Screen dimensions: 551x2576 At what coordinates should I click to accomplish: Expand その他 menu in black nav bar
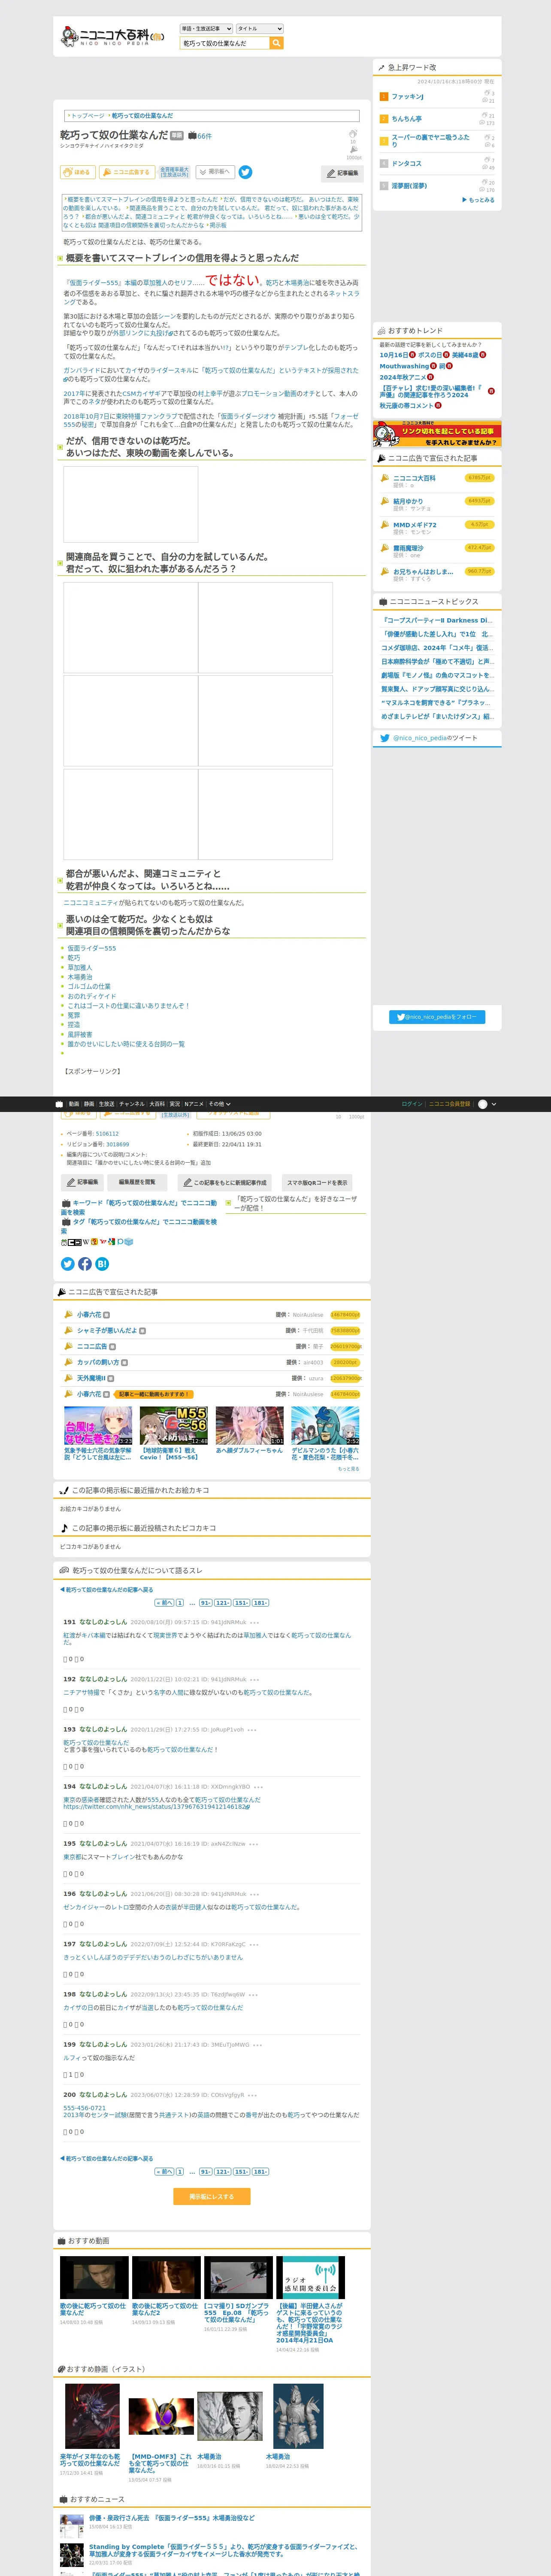click(x=219, y=1104)
